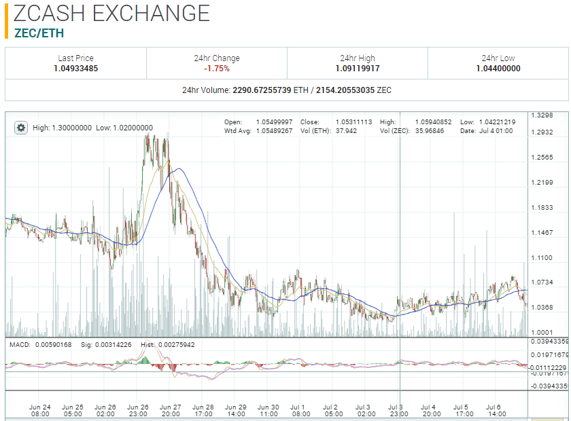Click the Jun 25 05:00 time axis label
This screenshot has width=571, height=421.
click(73, 410)
